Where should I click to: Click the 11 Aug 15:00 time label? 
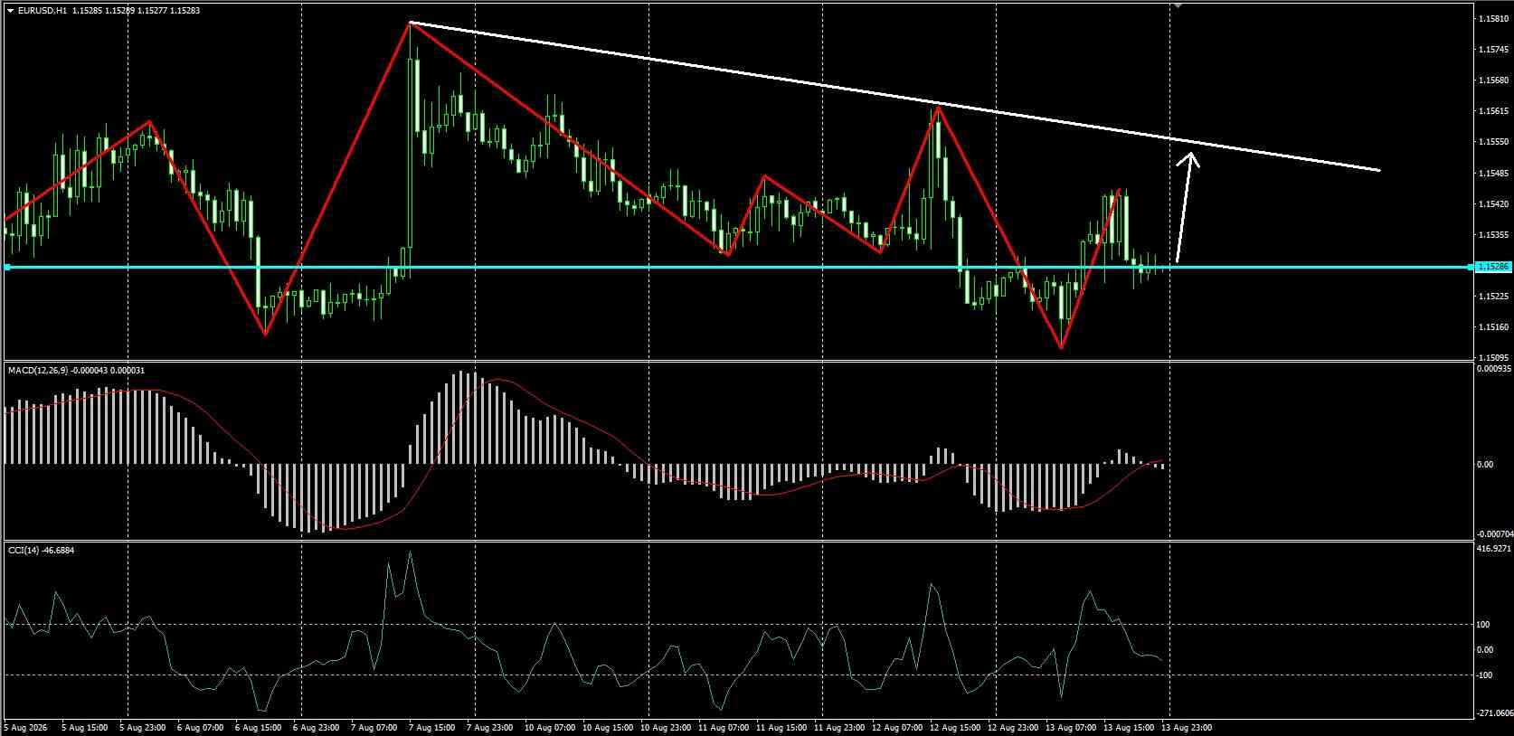click(x=782, y=727)
